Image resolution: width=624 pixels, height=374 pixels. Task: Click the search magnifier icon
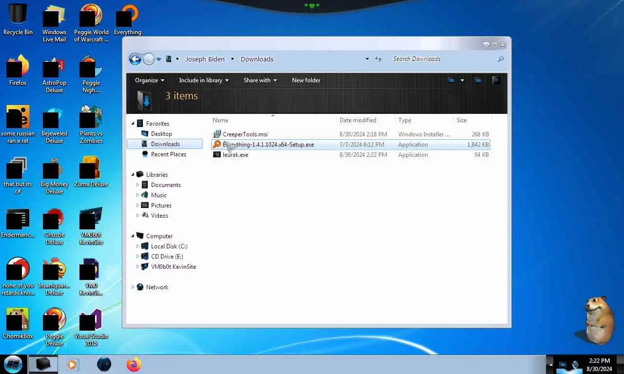click(x=500, y=59)
